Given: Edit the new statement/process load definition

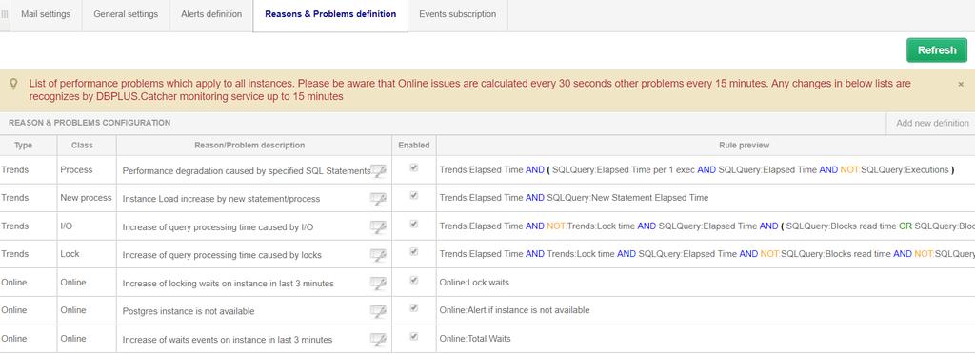Looking at the screenshot, I should (x=378, y=199).
